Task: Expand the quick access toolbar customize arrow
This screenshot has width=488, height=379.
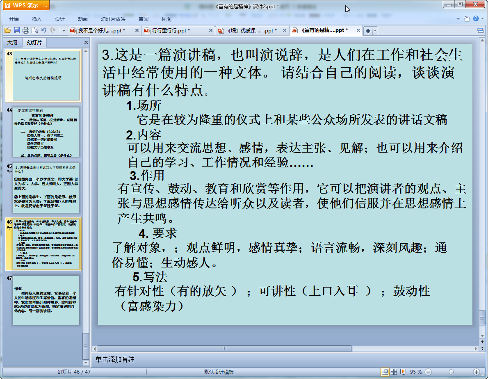Action: 64,30
